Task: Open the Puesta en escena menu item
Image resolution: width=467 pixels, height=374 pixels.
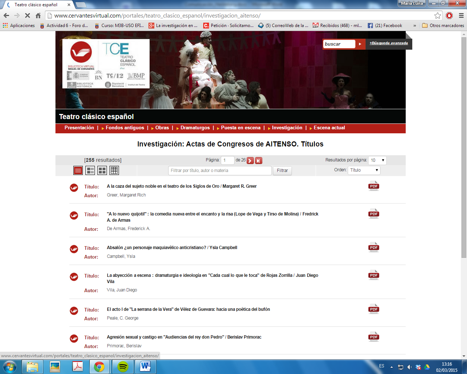Action: pyautogui.click(x=241, y=128)
